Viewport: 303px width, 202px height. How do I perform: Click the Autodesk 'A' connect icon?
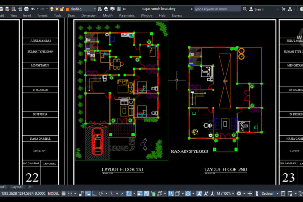pos(290,9)
